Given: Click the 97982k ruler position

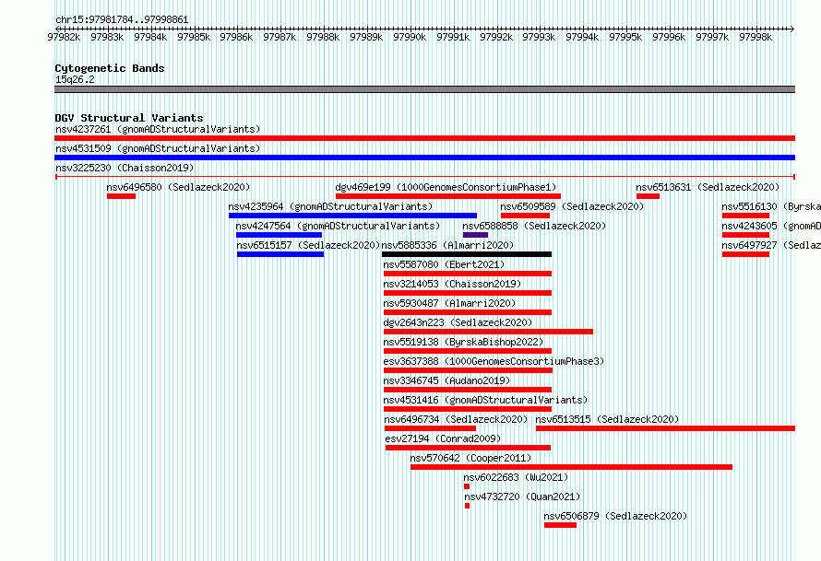Looking at the screenshot, I should pyautogui.click(x=64, y=37).
